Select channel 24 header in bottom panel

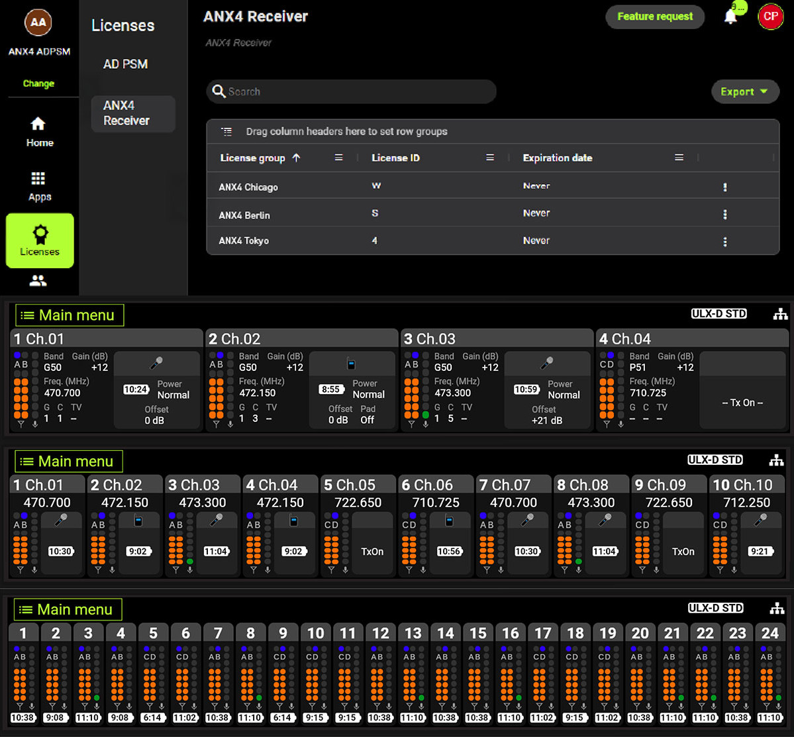769,633
